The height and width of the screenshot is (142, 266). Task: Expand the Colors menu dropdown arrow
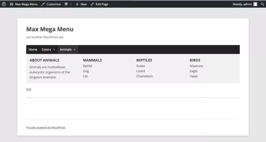[54, 50]
